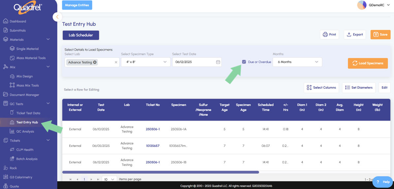Open the items per page dropdown
The width and height of the screenshot is (394, 189).
(x=109, y=179)
